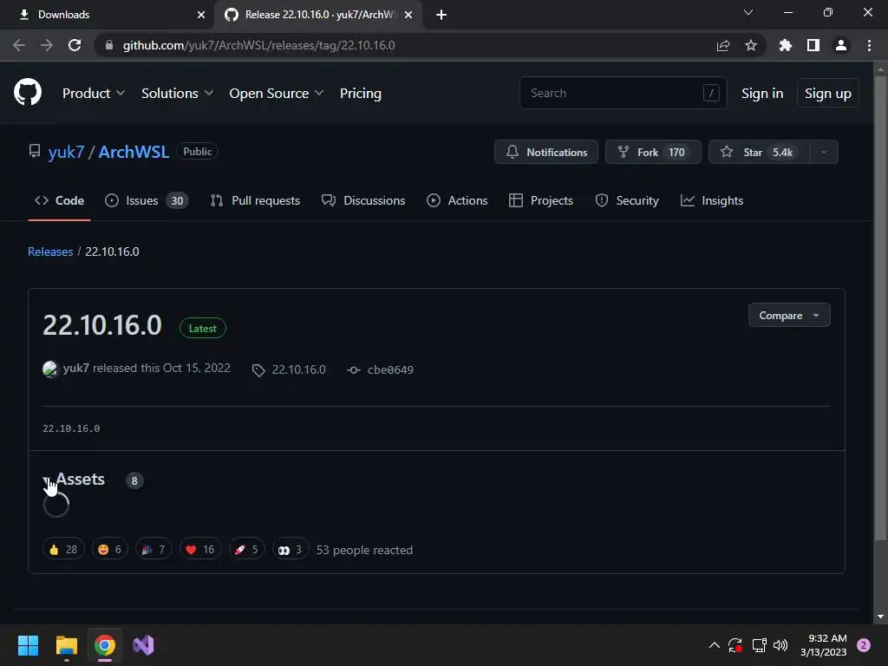Click the page vertical scrollbar
The width and height of the screenshot is (888, 666).
880,309
